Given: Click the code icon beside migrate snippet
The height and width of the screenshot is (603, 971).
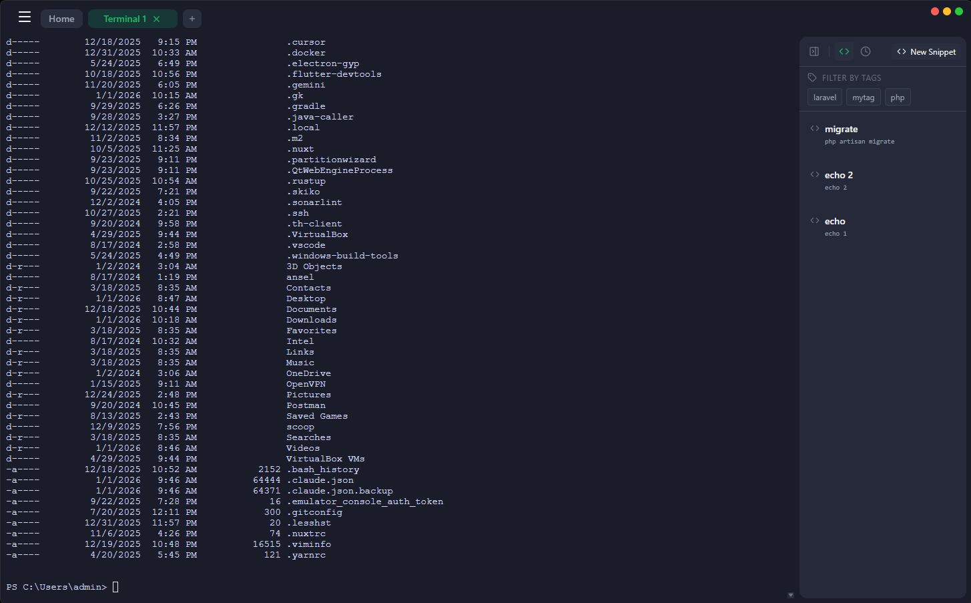Looking at the screenshot, I should click(x=814, y=128).
